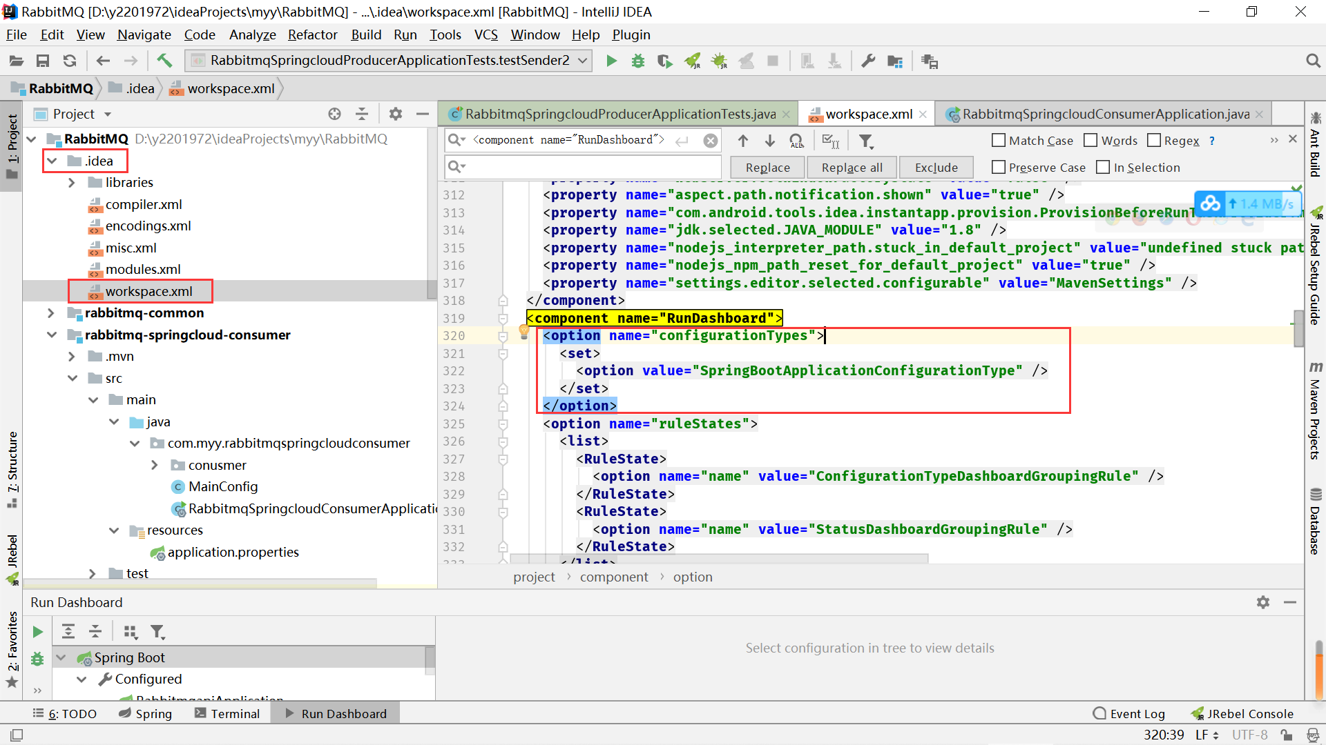Enable In Selection checkbox
Viewport: 1326px width, 745px height.
click(x=1103, y=167)
